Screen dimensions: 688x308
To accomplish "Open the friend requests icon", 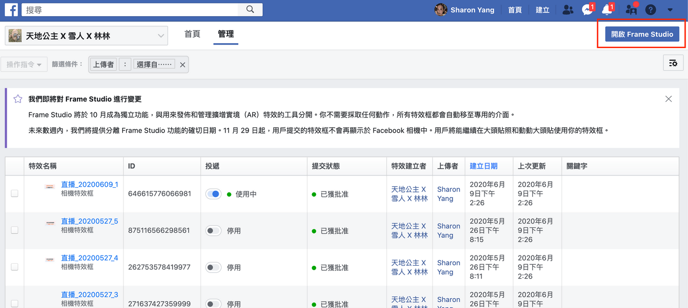I will [x=568, y=10].
